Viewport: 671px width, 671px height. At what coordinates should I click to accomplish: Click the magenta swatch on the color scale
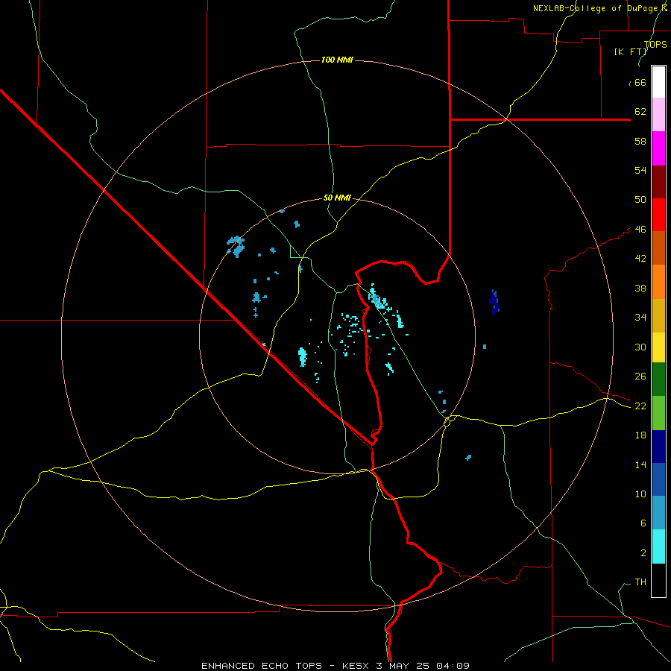point(658,148)
